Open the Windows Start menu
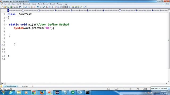 click(3, 93)
